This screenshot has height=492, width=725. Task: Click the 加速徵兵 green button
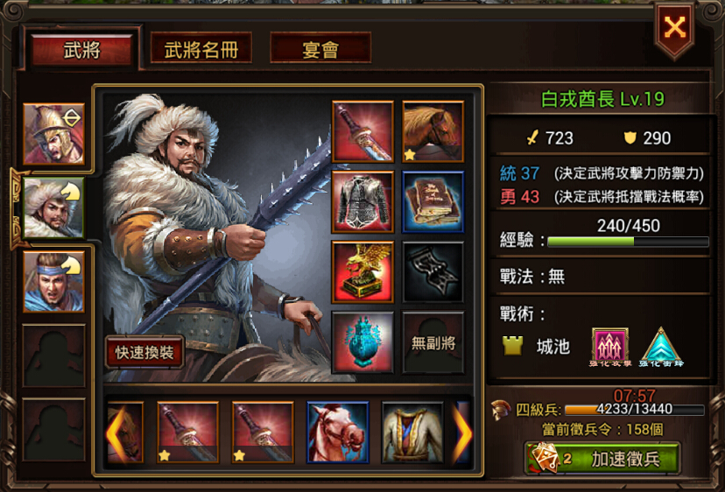click(602, 459)
